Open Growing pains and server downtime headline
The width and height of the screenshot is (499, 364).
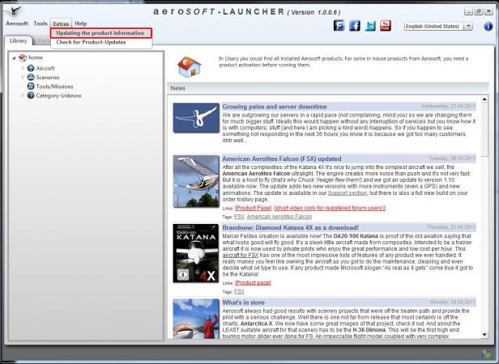tap(275, 107)
